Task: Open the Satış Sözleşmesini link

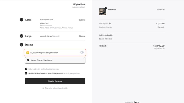Action: (55, 73)
